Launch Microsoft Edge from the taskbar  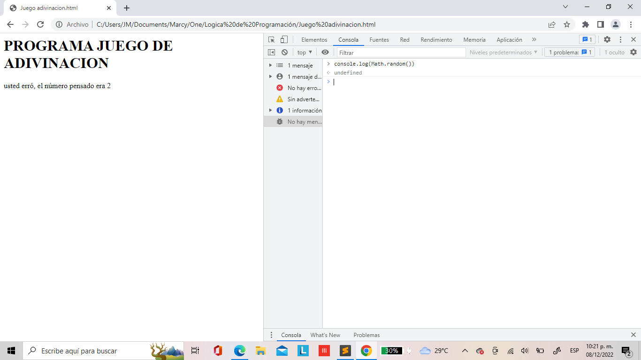[240, 351]
